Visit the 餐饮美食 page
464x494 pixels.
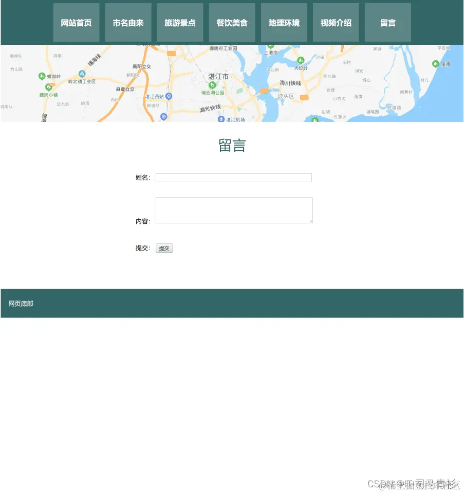click(x=232, y=22)
